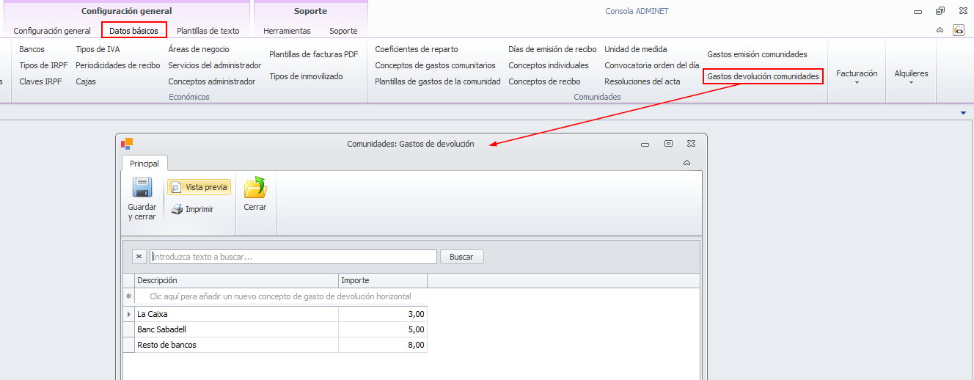This screenshot has width=974, height=380.
Task: Open Periodicidades de recibo
Action: [117, 65]
